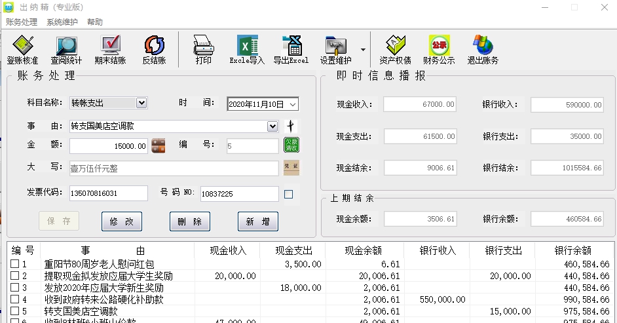Check the row 5 checkbox for 转支国美店空调款
The height and width of the screenshot is (323, 617).
14,311
